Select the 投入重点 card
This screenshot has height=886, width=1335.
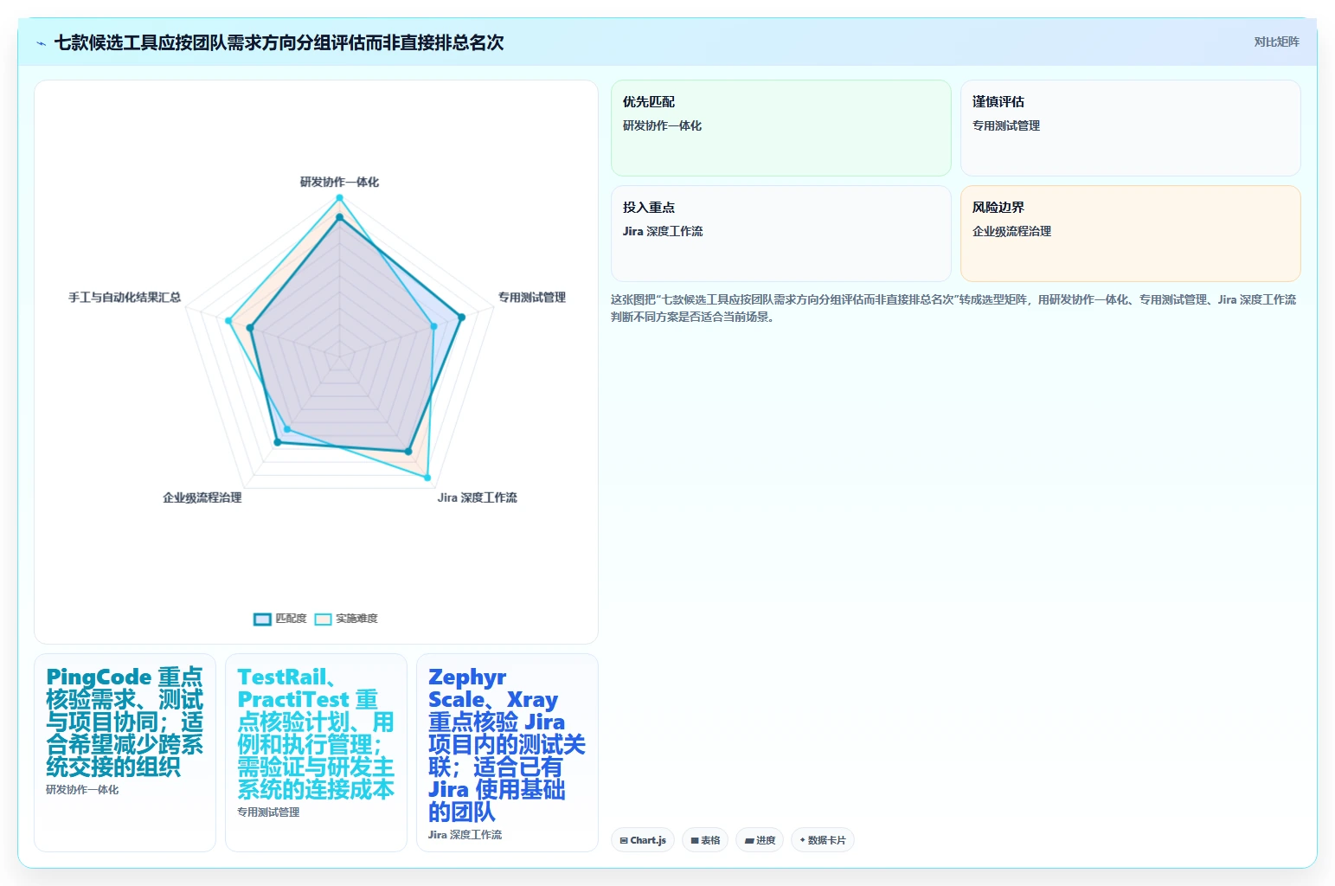[x=780, y=234]
